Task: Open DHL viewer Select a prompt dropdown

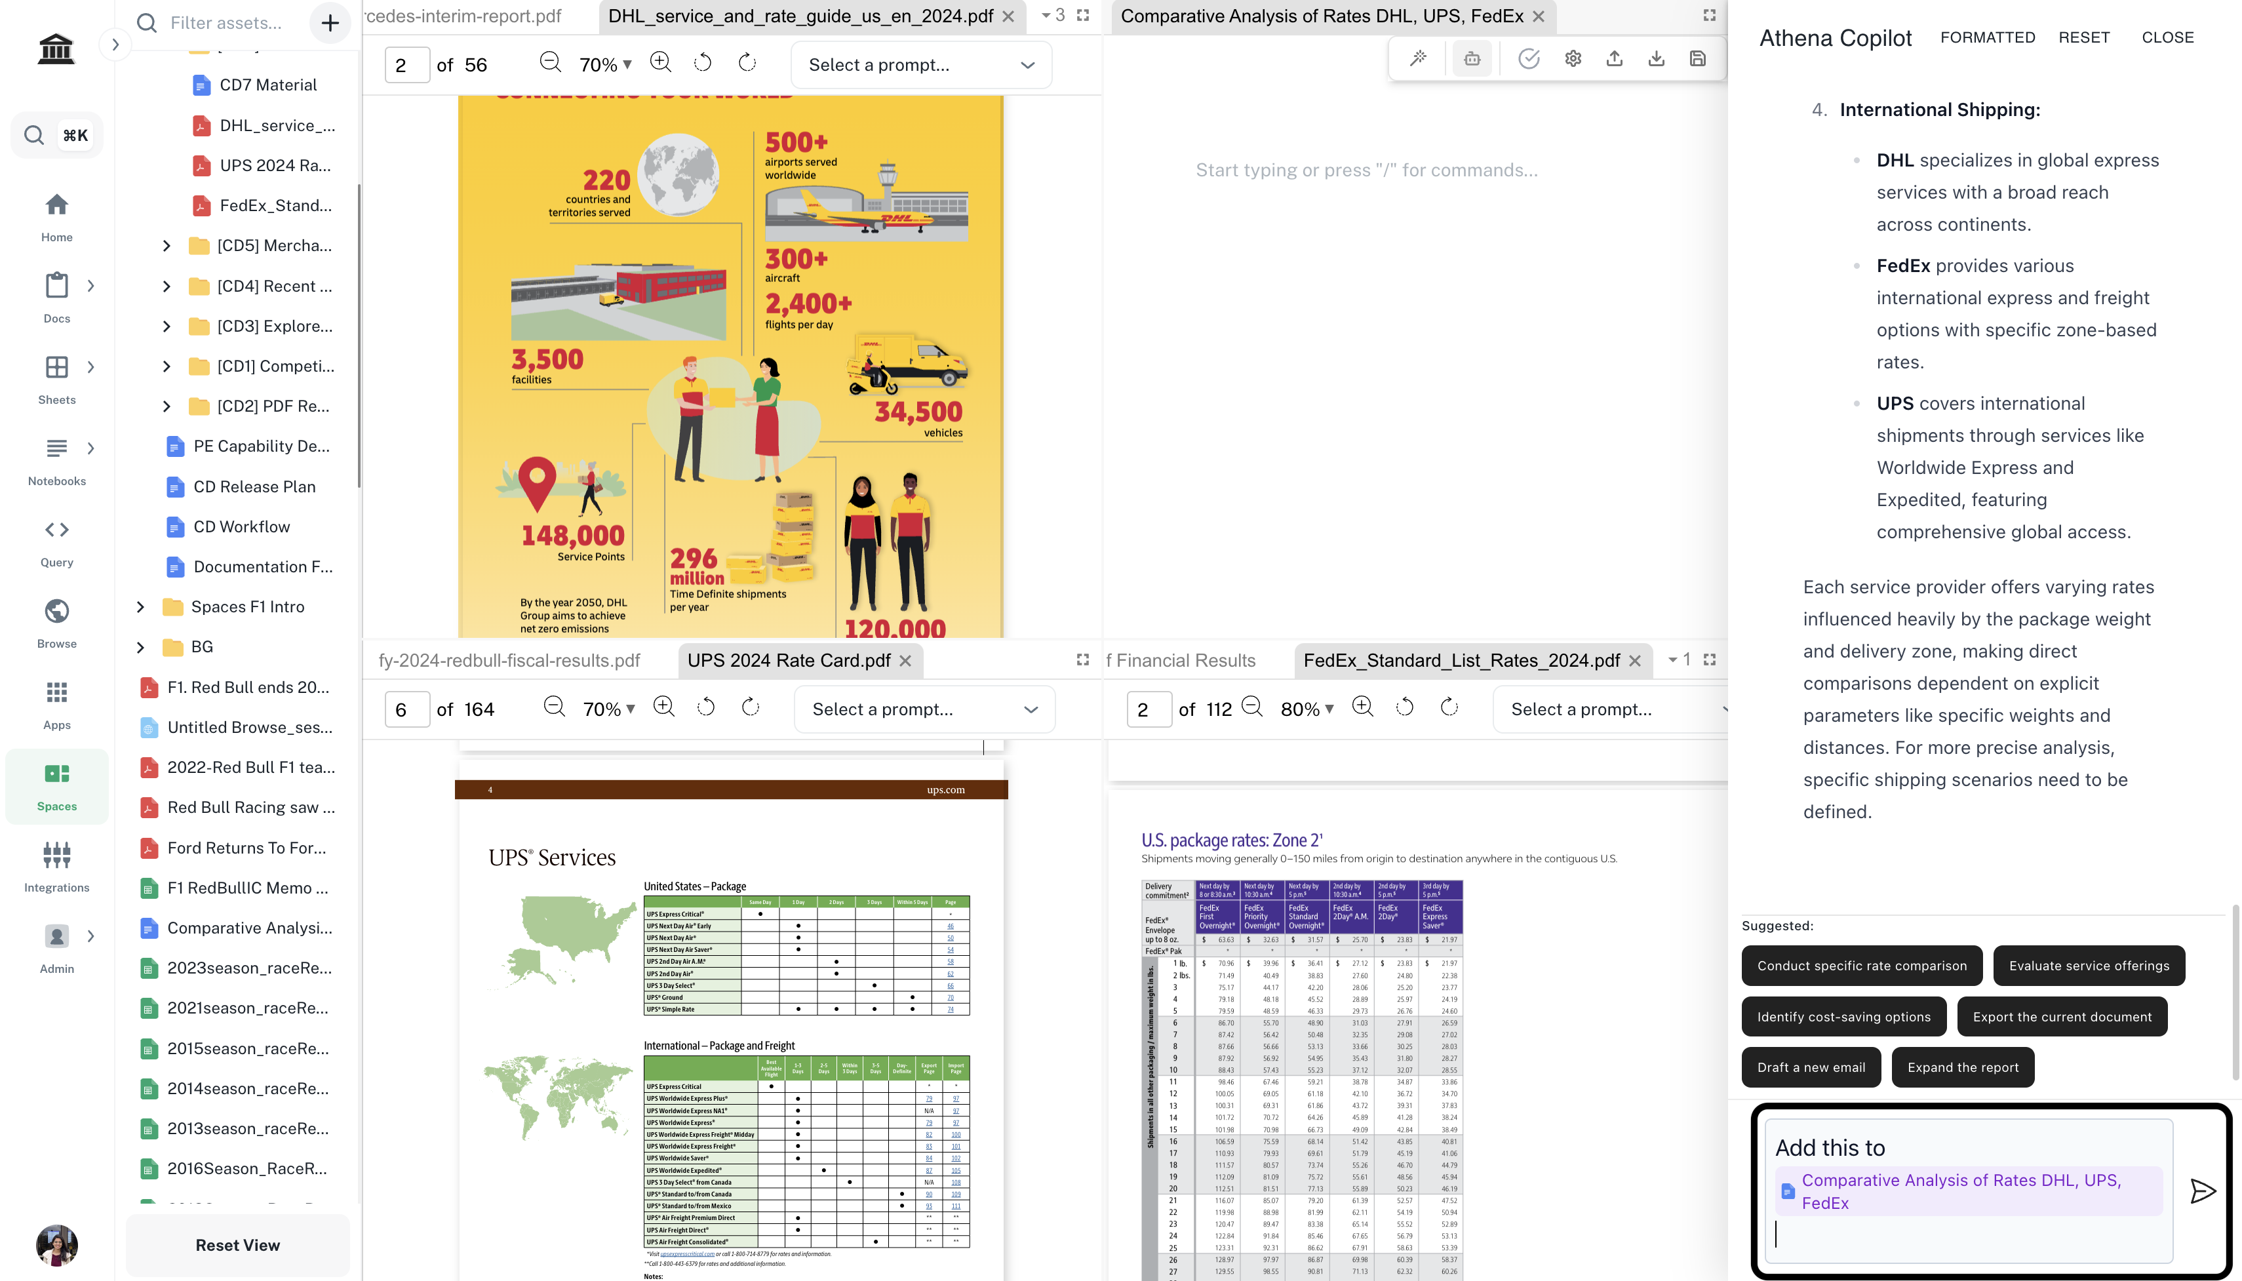Action: click(921, 65)
